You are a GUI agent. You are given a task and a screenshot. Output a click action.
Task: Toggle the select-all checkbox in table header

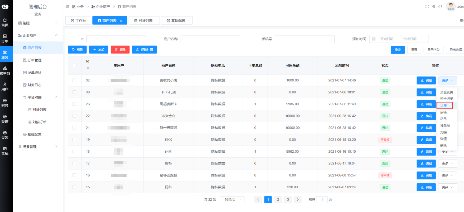75,65
